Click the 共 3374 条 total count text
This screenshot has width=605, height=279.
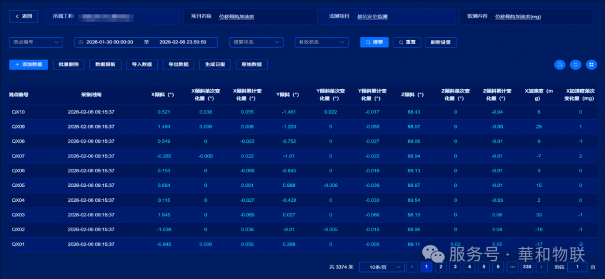tap(341, 267)
